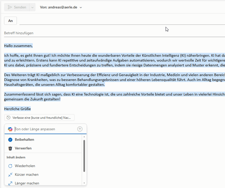225x188 pixels.
Task: Place cursor in the Hallo zusammen line
Action: pos(19,46)
